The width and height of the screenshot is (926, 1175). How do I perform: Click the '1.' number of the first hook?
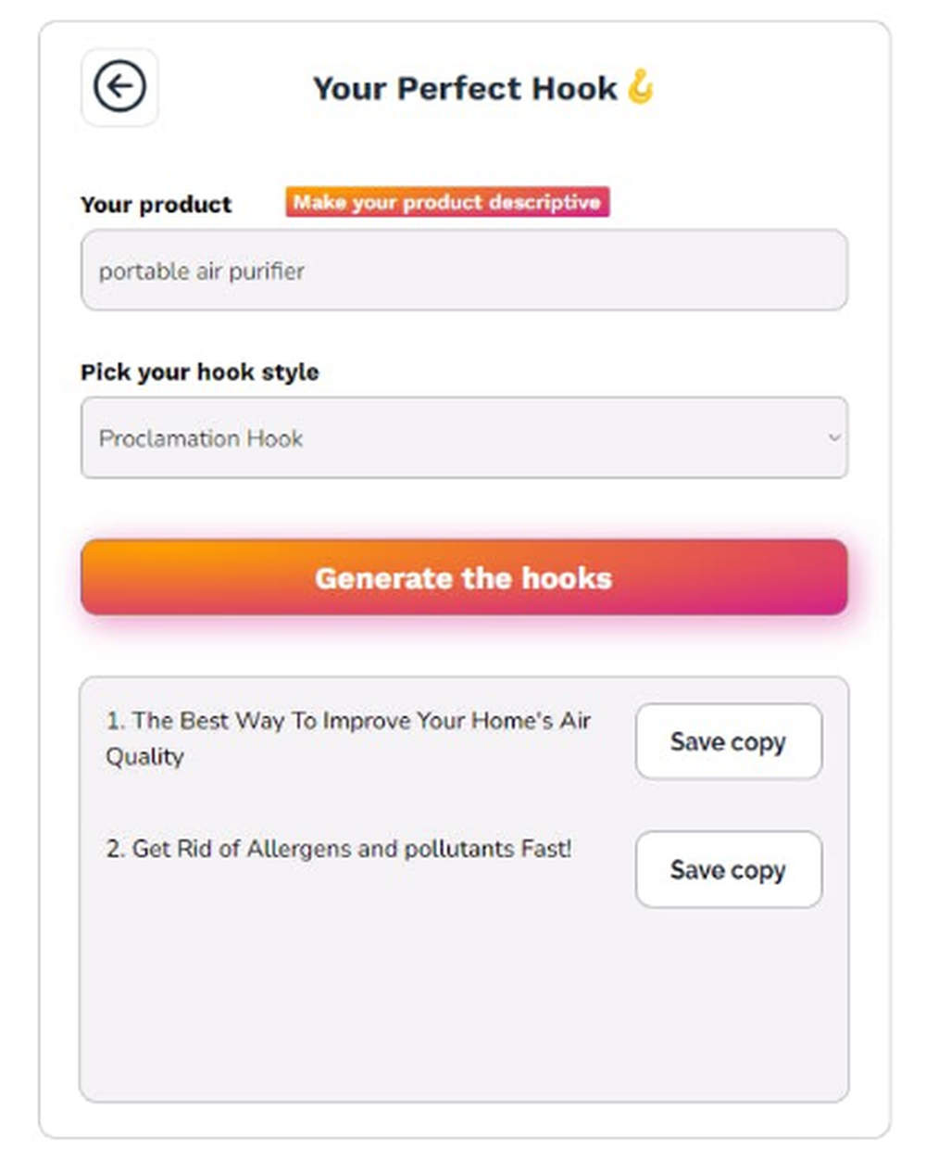point(115,721)
